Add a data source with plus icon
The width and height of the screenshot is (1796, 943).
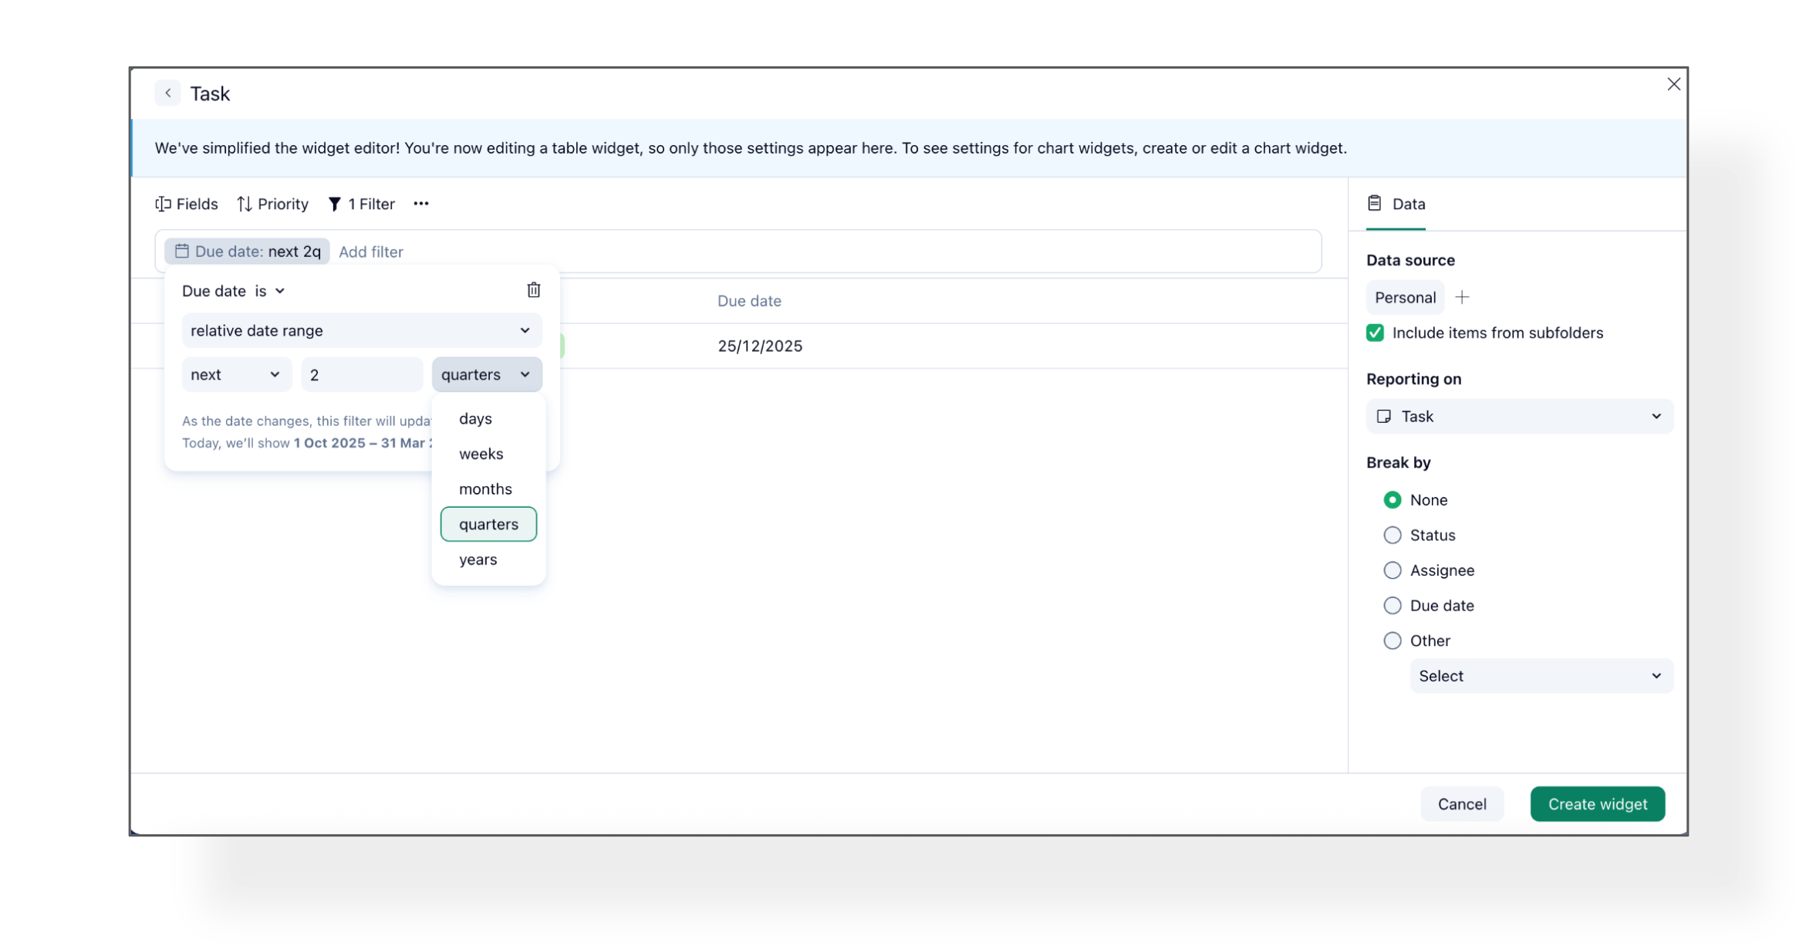coord(1461,297)
